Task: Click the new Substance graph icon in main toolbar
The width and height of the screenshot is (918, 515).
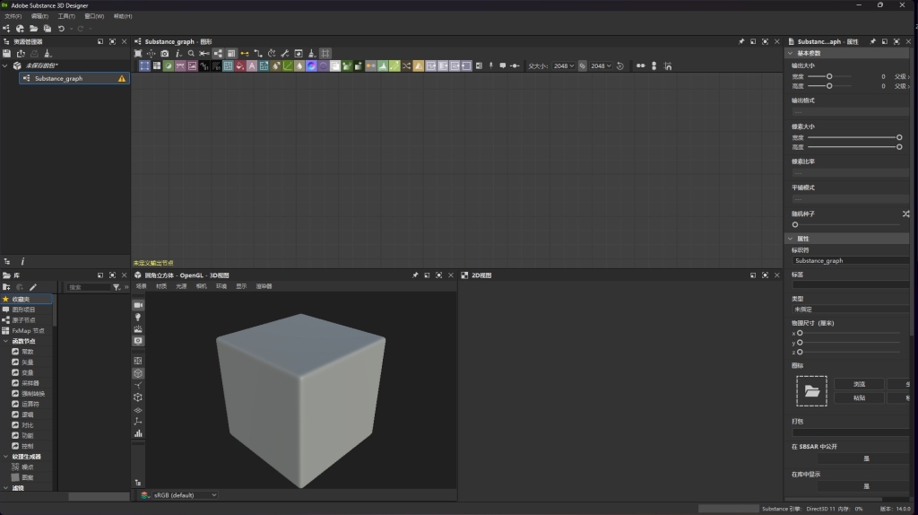Action: click(x=6, y=28)
